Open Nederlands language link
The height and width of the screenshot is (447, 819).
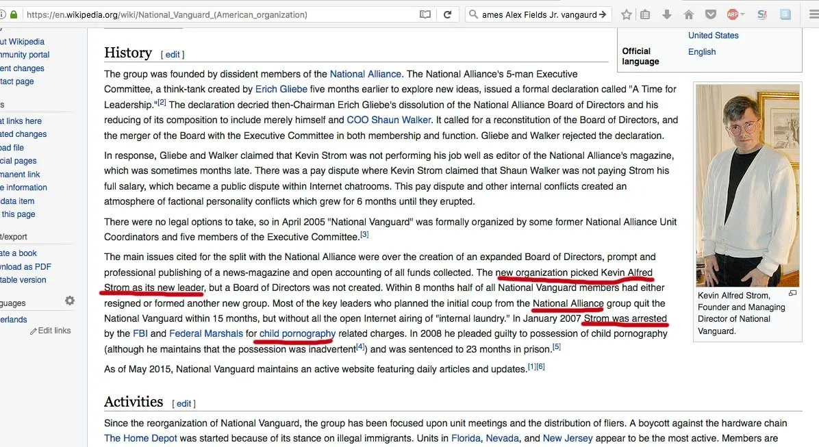14,320
